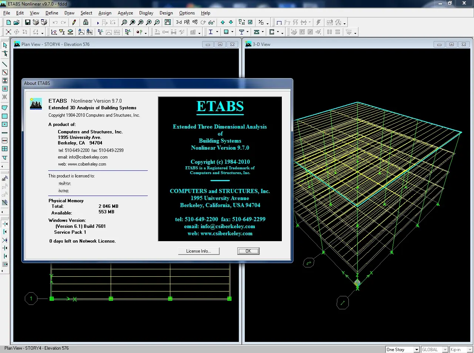Open the Define menu
The height and width of the screenshot is (353, 474).
point(52,13)
